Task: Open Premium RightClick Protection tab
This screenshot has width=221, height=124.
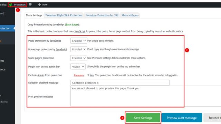Action: click(x=64, y=15)
